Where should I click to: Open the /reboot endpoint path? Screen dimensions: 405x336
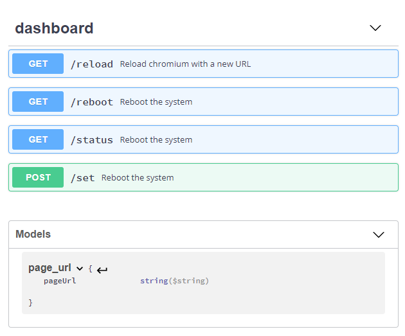point(92,102)
